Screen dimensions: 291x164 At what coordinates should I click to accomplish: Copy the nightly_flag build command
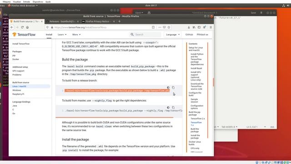coord(173,108)
